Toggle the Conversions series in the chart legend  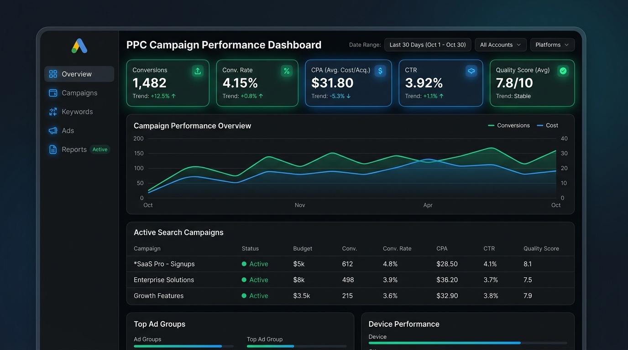(509, 125)
